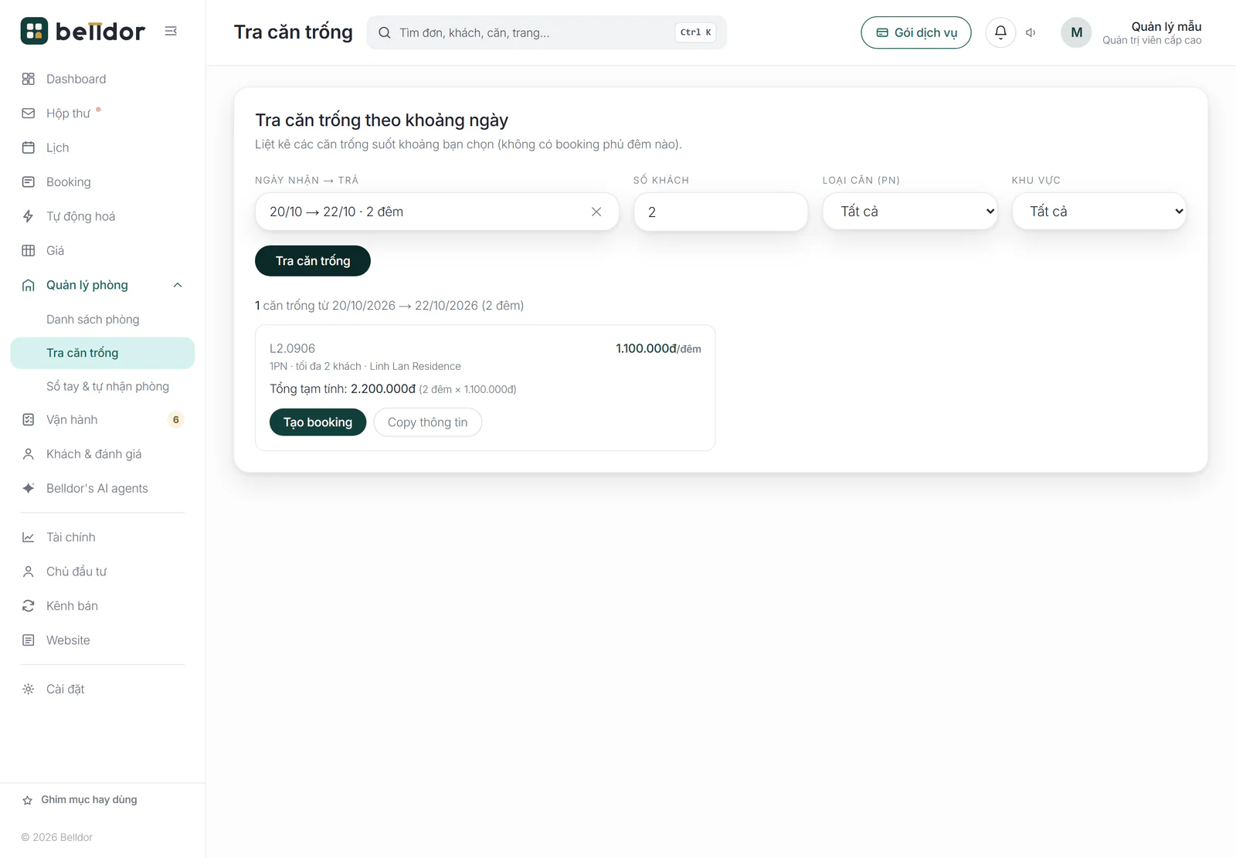This screenshot has height=858, width=1236.
Task: Open the Khu vực dropdown
Action: click(x=1099, y=212)
